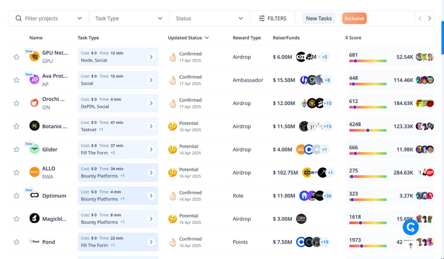Expand Ava Protocol Social task arrow
444x259 pixels.
pyautogui.click(x=151, y=80)
